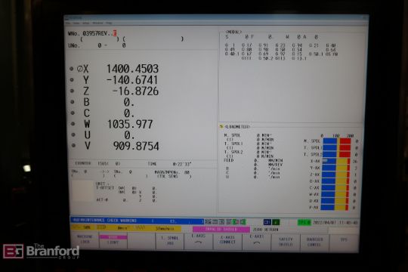This screenshot has width=408, height=272.
Task: Click the load meter title icon
Action: click(221, 126)
